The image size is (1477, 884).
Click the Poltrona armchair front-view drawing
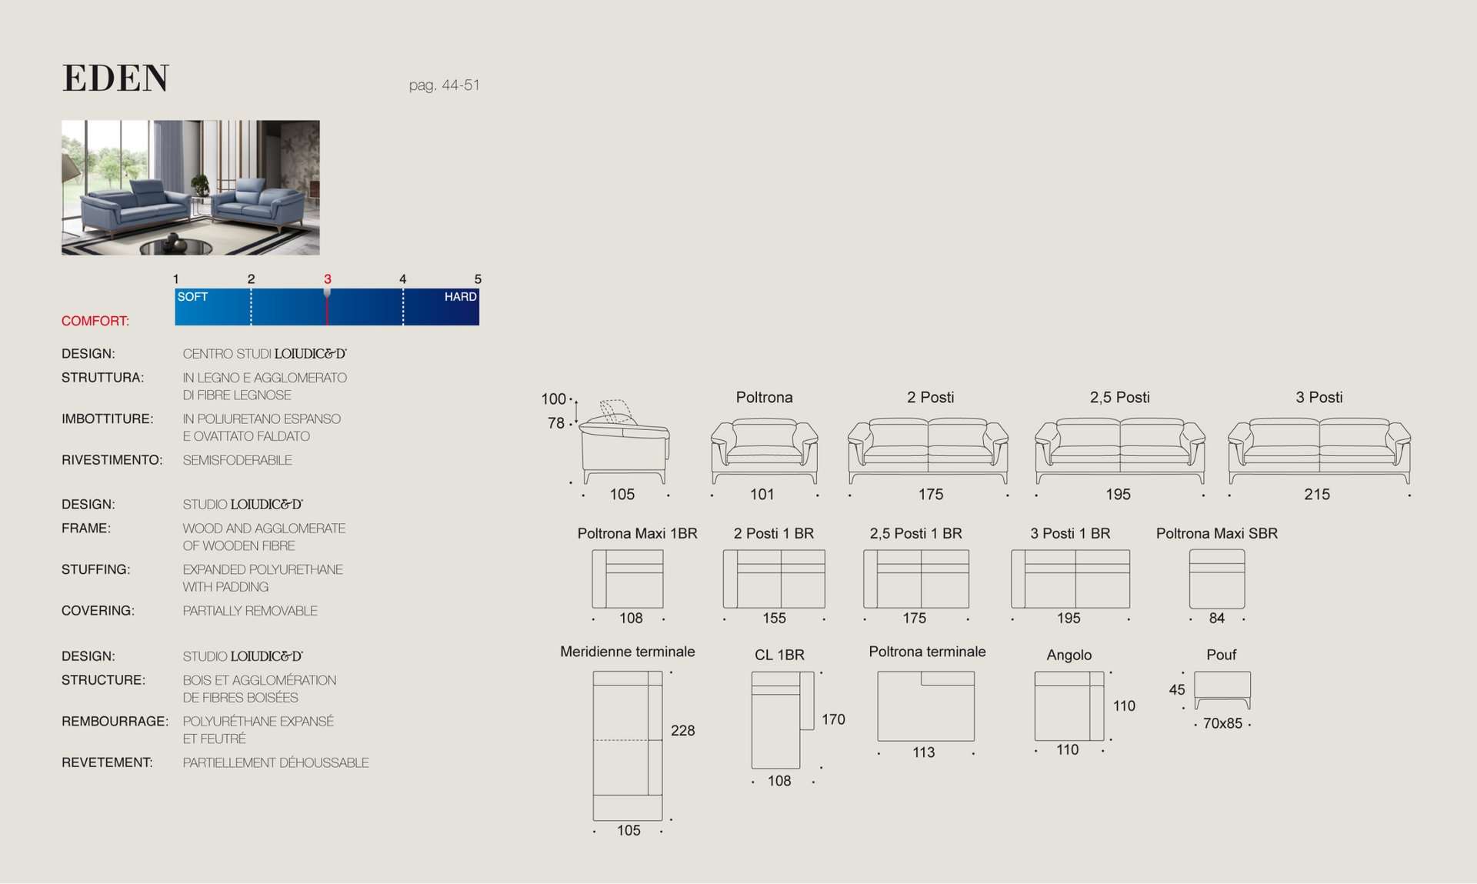point(764,452)
